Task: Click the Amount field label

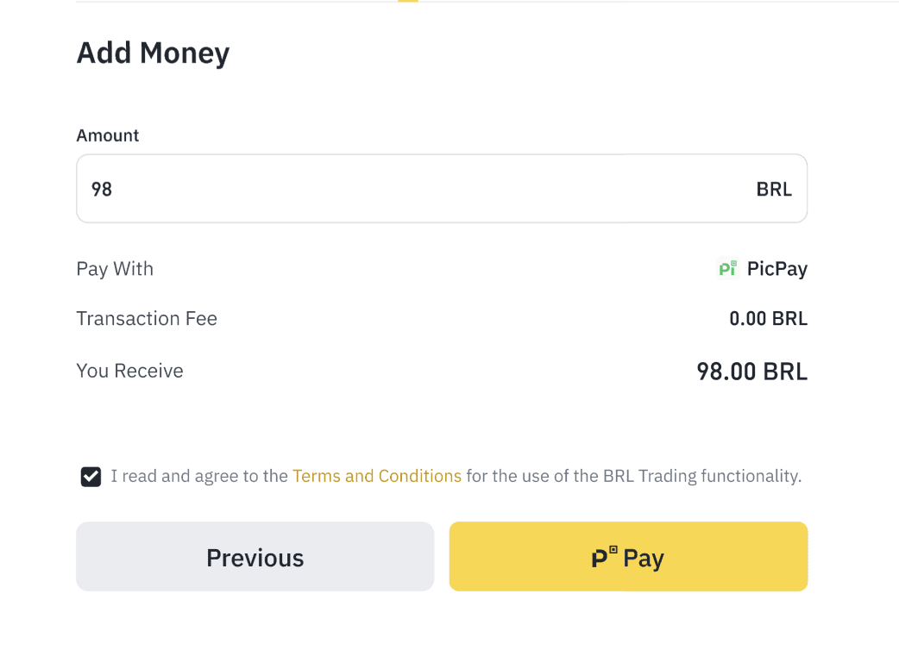Action: click(x=108, y=135)
